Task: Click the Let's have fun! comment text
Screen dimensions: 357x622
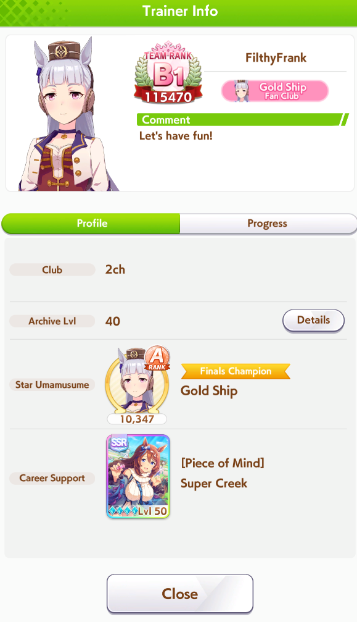Action: (x=176, y=136)
